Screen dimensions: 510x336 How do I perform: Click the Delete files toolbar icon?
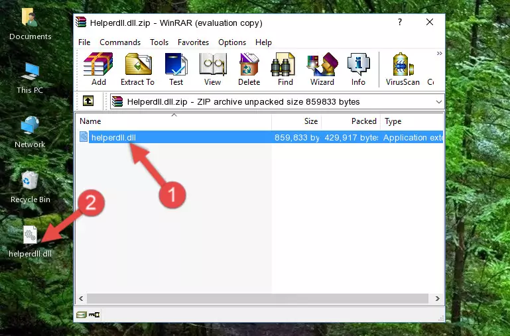click(249, 69)
